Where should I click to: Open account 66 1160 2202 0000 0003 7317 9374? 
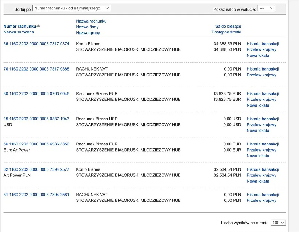pos(36,44)
